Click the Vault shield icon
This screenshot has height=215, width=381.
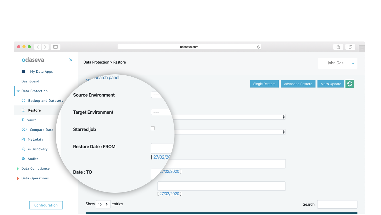click(x=23, y=120)
